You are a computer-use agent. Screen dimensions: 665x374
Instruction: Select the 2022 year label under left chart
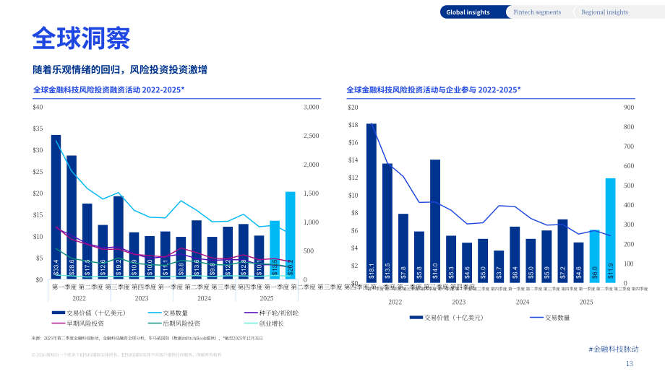[79, 299]
